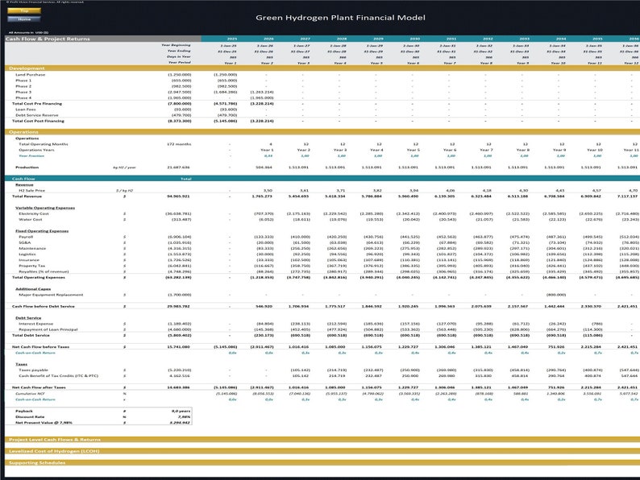Click Royalties (% of revenue) label
Screen dimensions: 640x480
pyautogui.click(x=44, y=271)
